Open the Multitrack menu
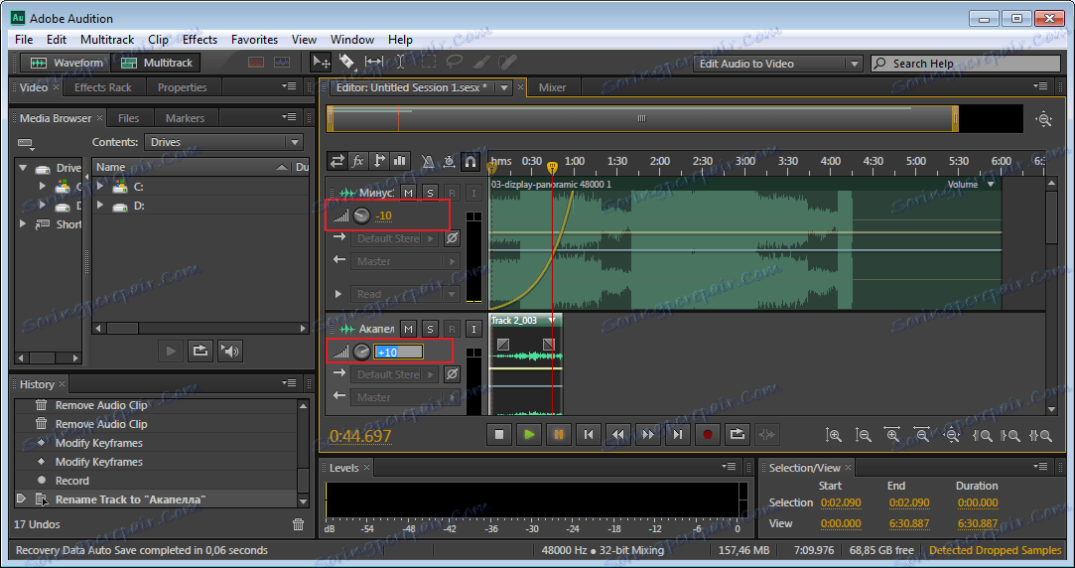Image resolution: width=1075 pixels, height=568 pixels. [106, 40]
